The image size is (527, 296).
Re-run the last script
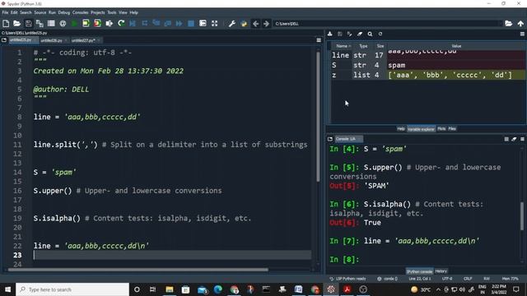tap(121, 24)
